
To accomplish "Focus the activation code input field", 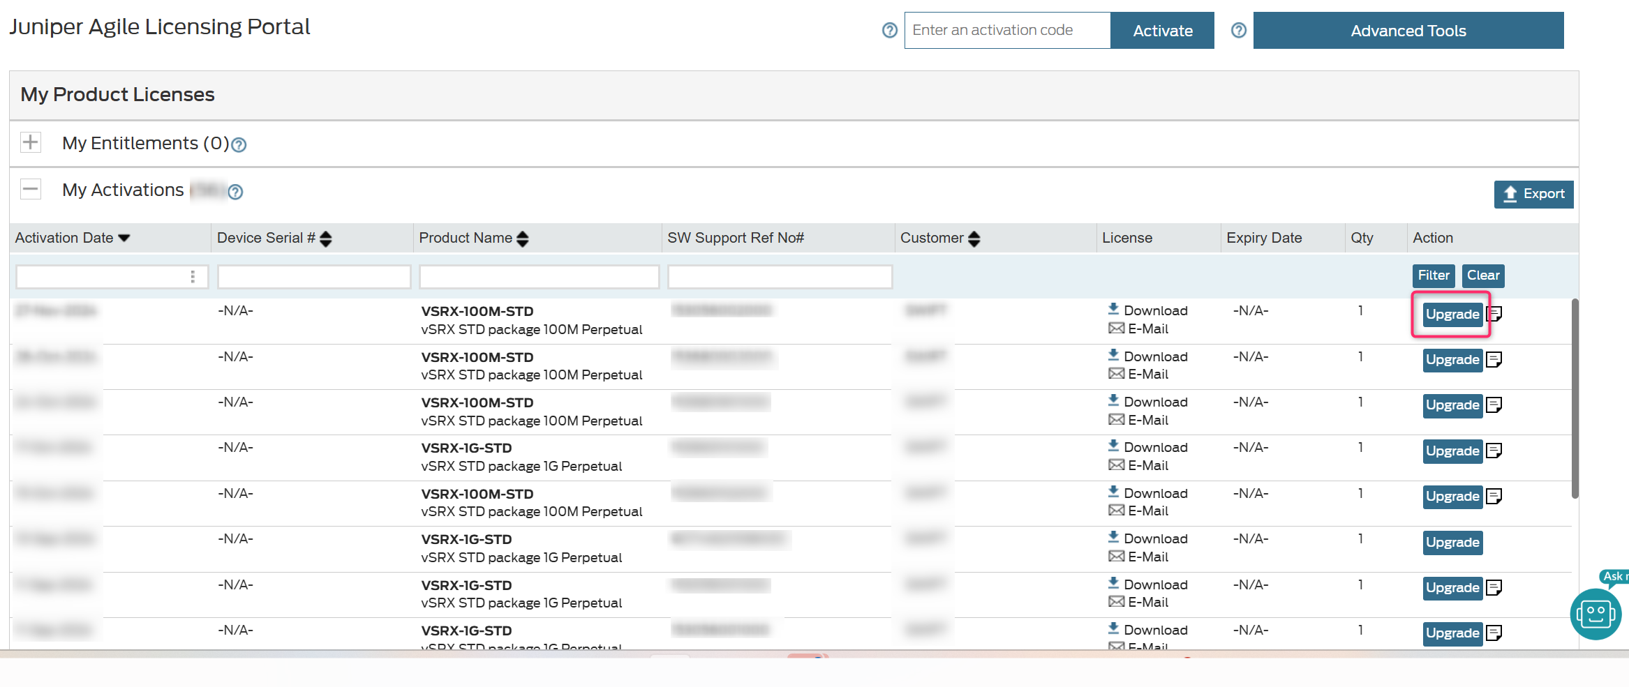I will point(1007,31).
